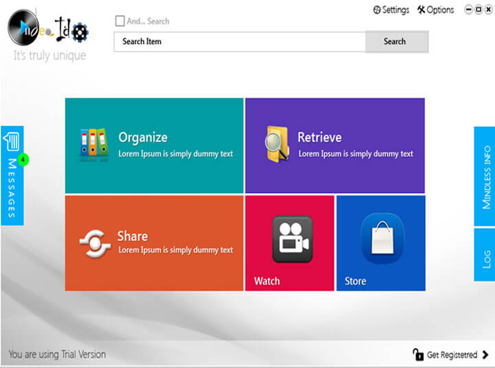Click the Search button
The height and width of the screenshot is (368, 495).
[x=397, y=42]
